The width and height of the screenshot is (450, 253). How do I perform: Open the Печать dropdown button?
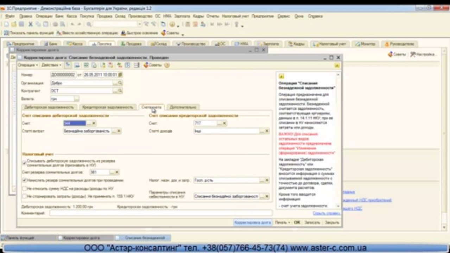pos(283,222)
